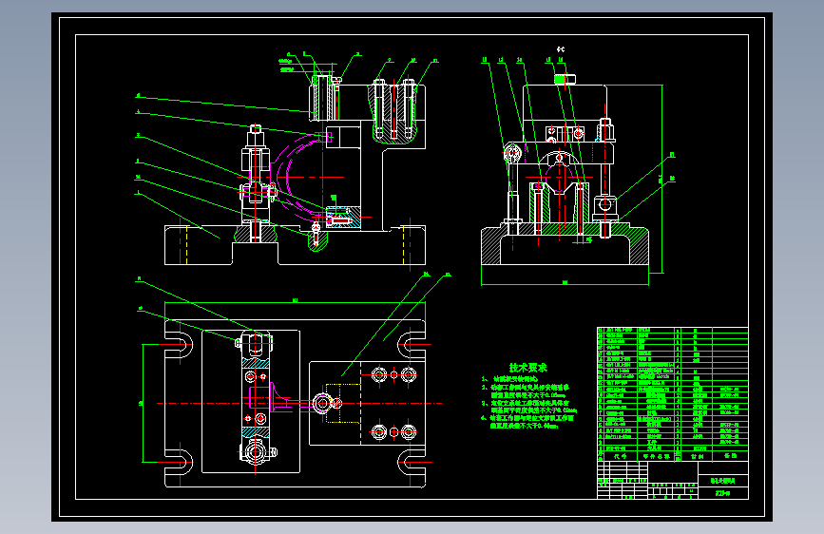
Task: Click the drawing name cell in title block
Action: 722,481
